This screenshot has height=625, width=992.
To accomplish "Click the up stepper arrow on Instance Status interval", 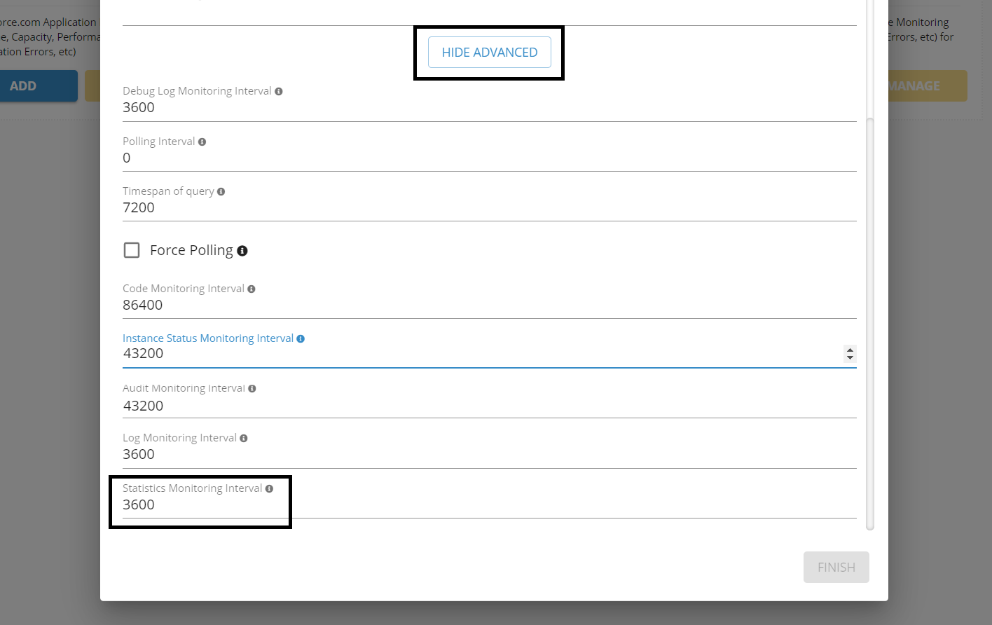I will click(850, 350).
